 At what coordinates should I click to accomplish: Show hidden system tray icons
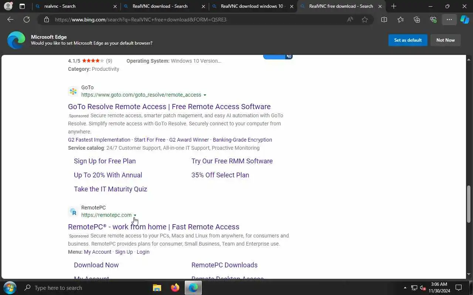(405, 288)
